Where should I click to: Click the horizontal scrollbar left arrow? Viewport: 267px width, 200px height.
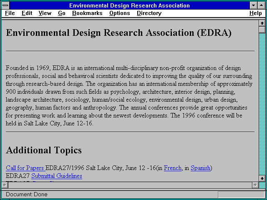(5, 185)
